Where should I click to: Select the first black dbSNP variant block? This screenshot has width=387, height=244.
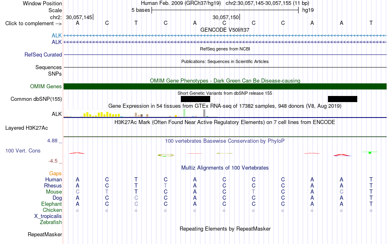tap(196, 99)
